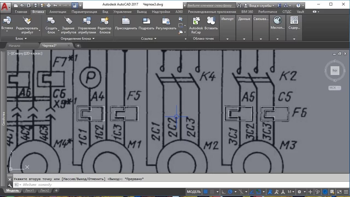Click Местоположение globe icon
The height and width of the screenshot is (197, 350).
point(278,21)
